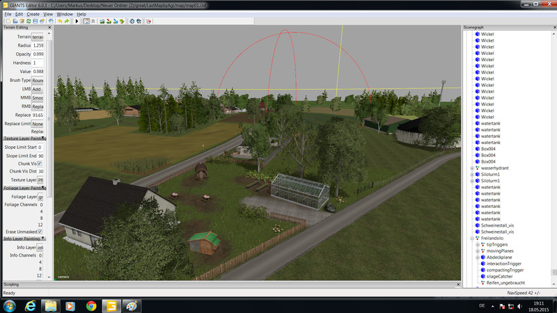The height and width of the screenshot is (313, 557).
Task: Open the Create menu
Action: point(33,14)
